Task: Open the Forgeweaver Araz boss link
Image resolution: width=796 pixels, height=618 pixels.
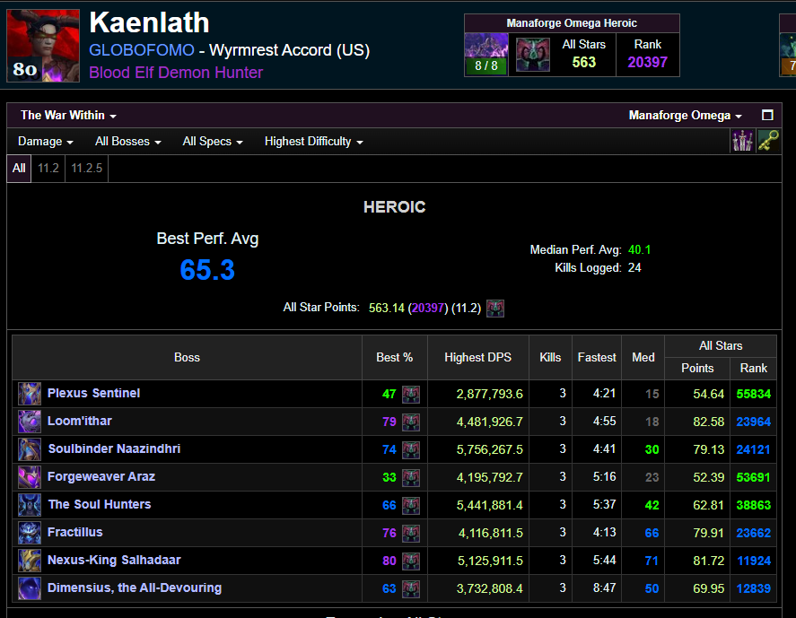Action: pyautogui.click(x=101, y=477)
